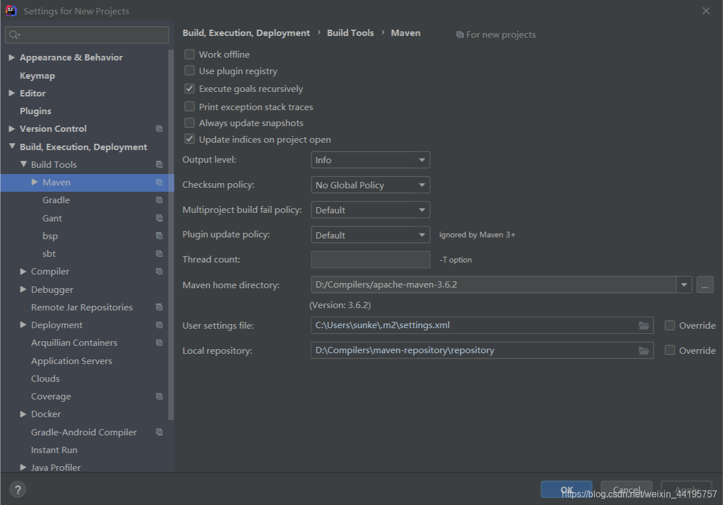Browse for the User settings file with the folder icon
Viewport: 723px width, 505px height.
[x=644, y=326]
